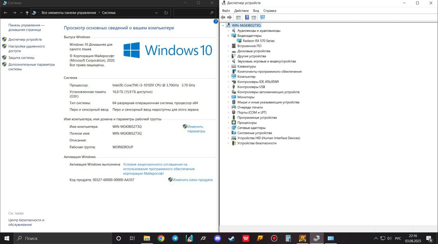Expand the Дисковые устройства category
Image resolution: width=438 pixels, height=244 pixels.
pyautogui.click(x=229, y=51)
